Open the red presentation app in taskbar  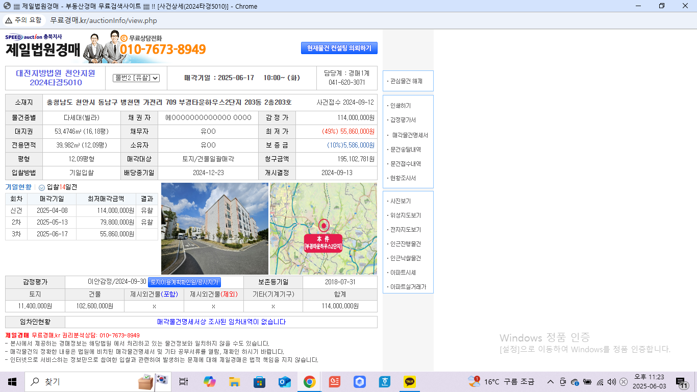tap(334, 381)
